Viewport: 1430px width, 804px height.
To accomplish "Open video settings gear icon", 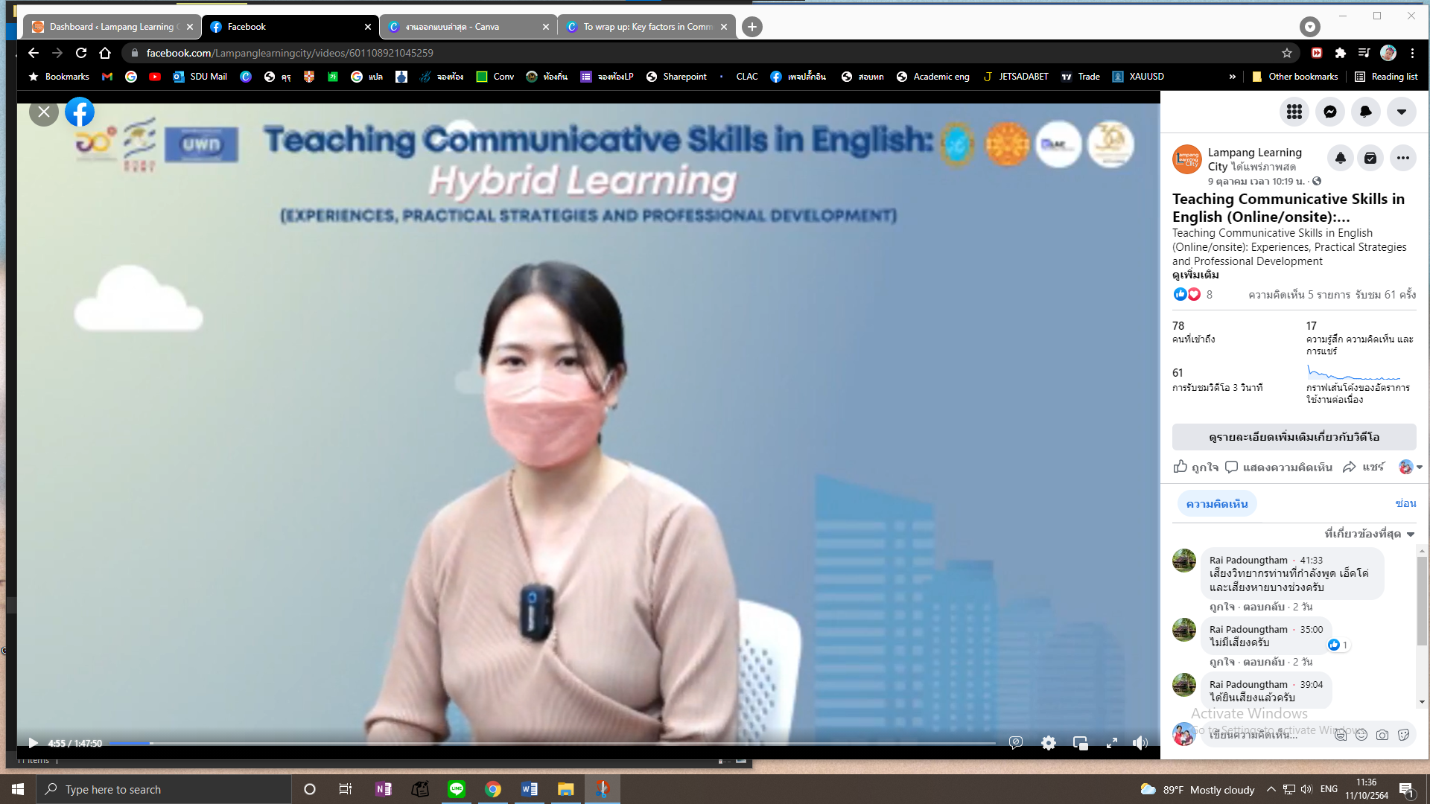I will pyautogui.click(x=1049, y=743).
